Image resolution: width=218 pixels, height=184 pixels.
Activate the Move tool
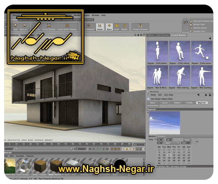tap(109, 27)
